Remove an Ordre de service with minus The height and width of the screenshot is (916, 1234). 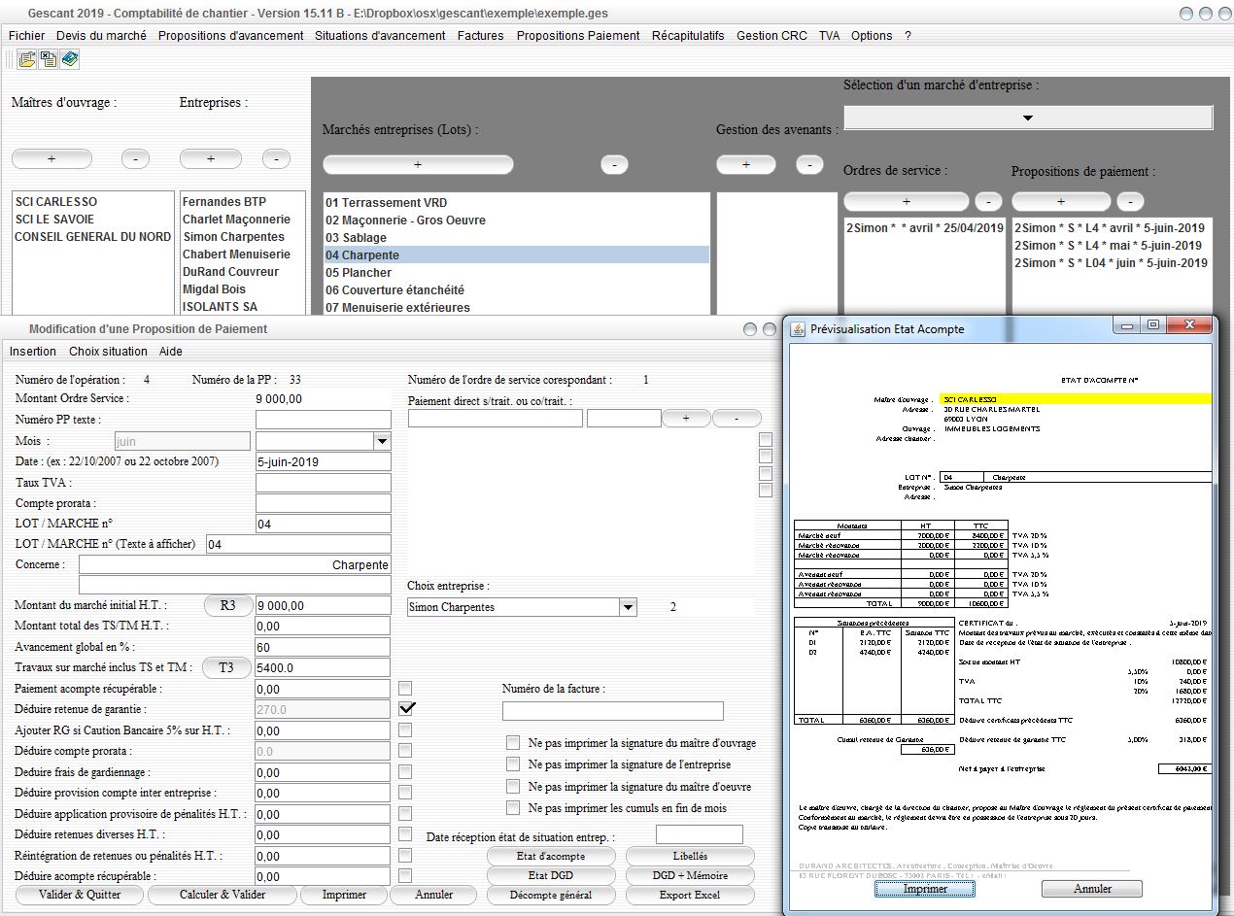click(988, 201)
